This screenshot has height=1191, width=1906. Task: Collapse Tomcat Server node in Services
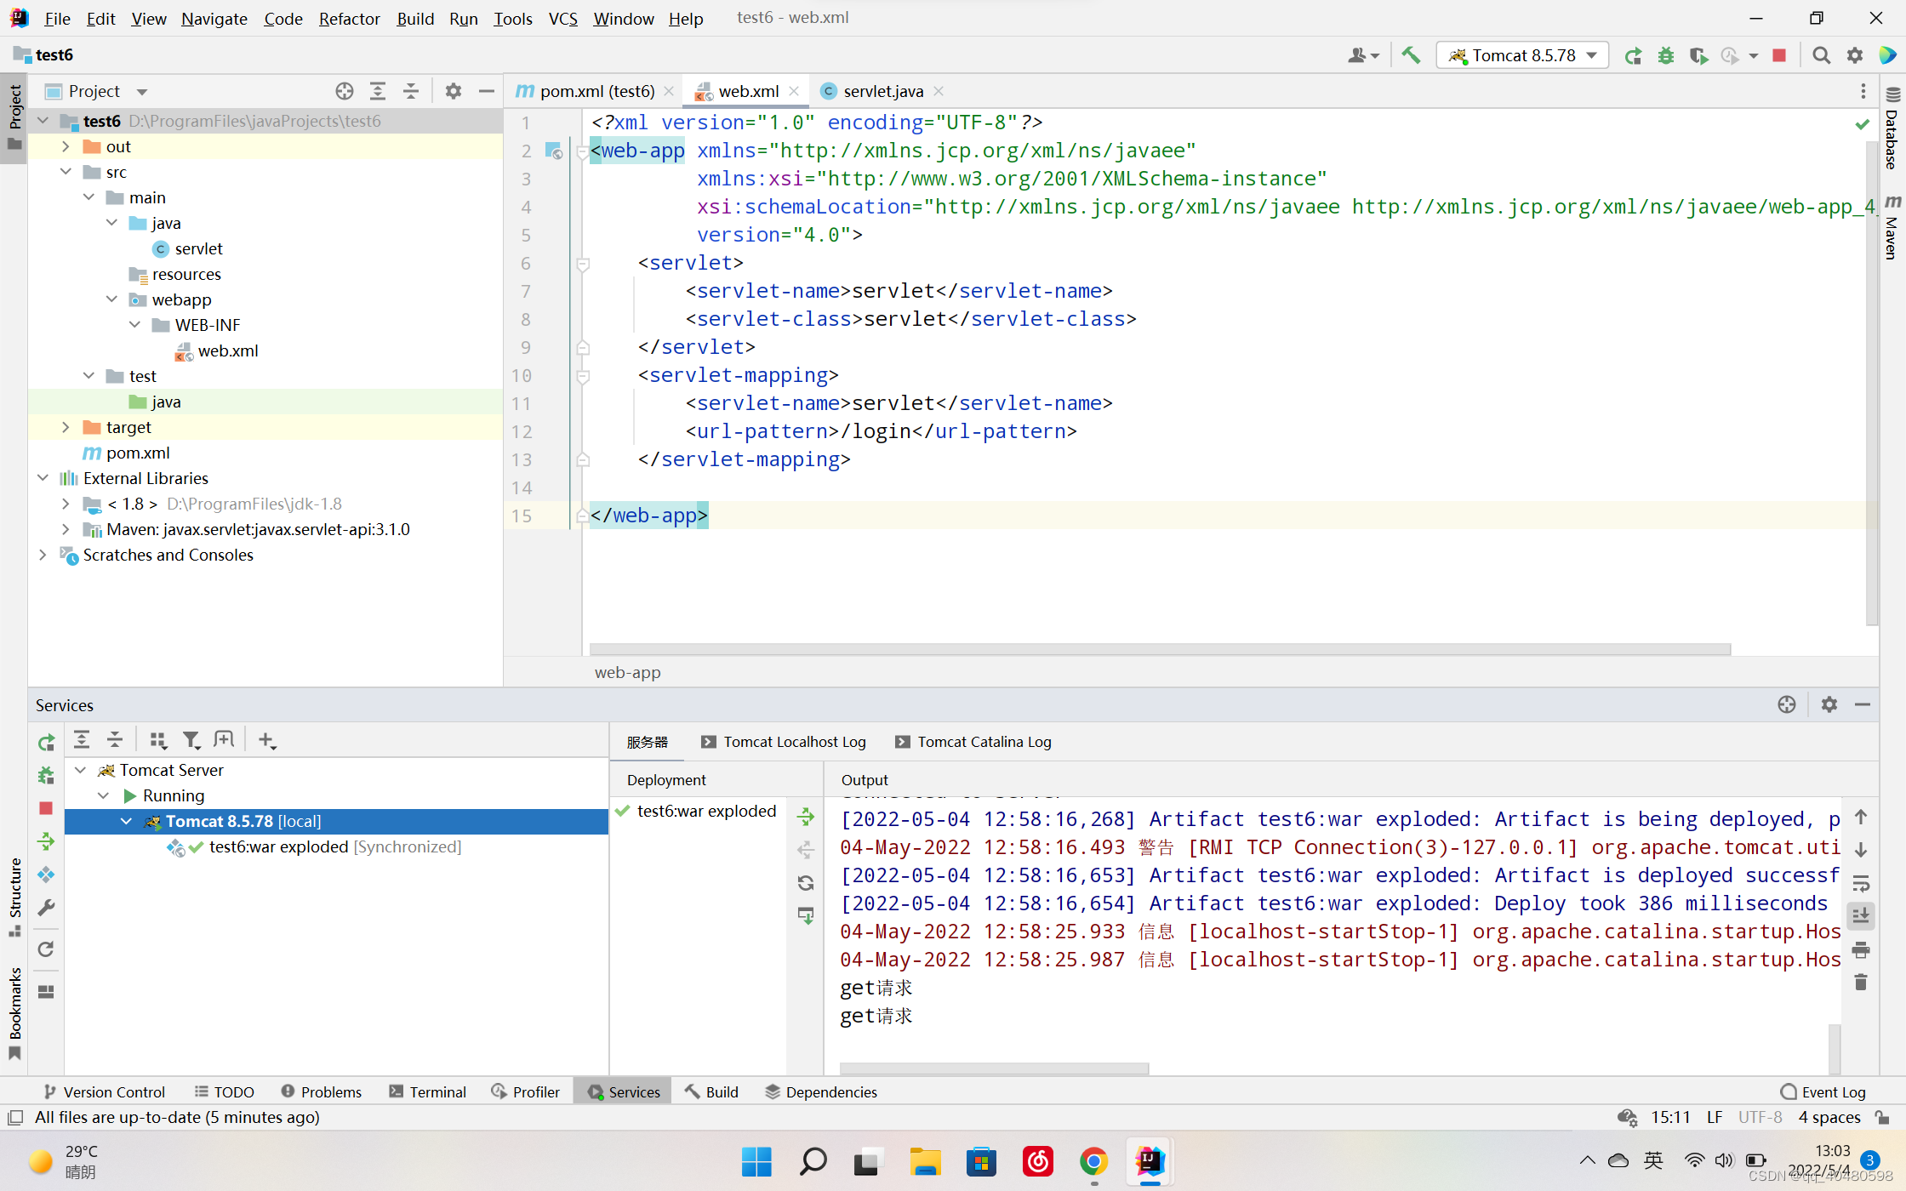[80, 770]
